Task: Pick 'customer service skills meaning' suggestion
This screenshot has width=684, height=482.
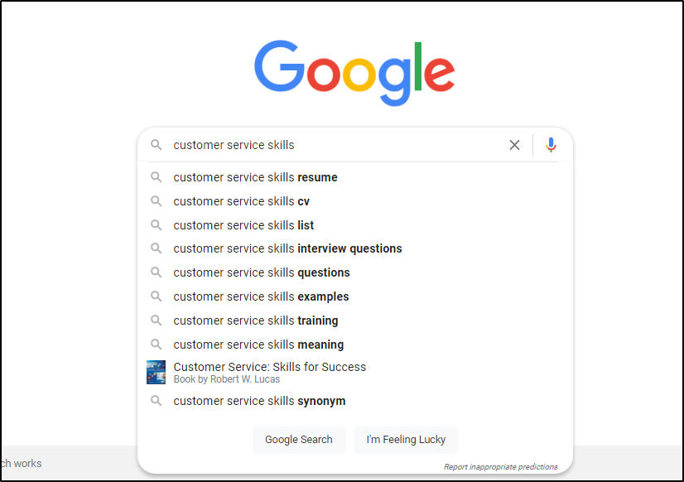Action: [x=258, y=345]
